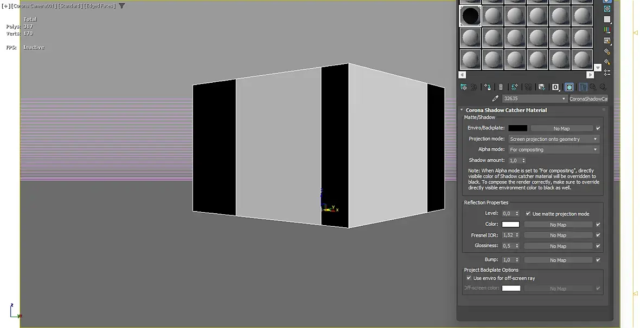This screenshot has width=640, height=328.
Task: Click the Off-screen color swatch
Action: (x=511, y=288)
